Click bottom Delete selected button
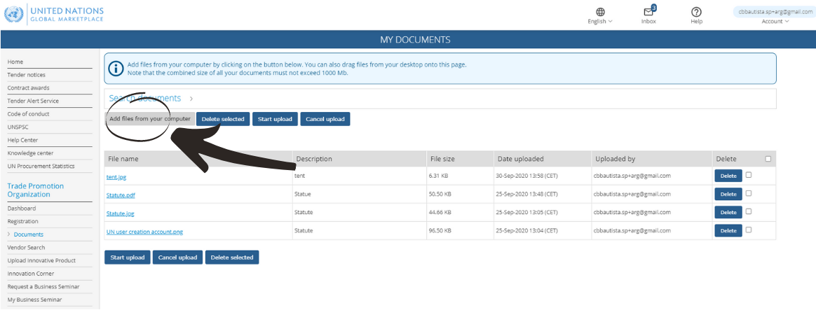The height and width of the screenshot is (310, 816). point(232,257)
